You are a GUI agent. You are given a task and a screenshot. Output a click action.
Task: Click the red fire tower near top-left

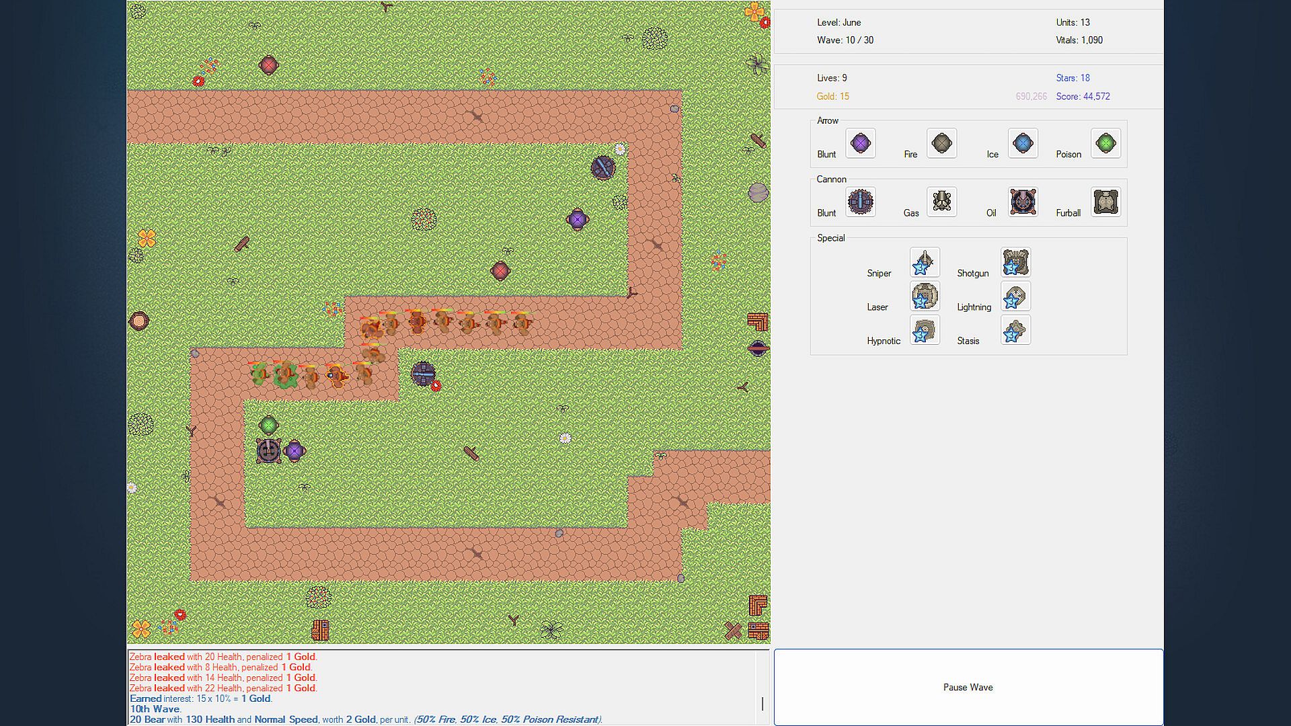(x=268, y=65)
